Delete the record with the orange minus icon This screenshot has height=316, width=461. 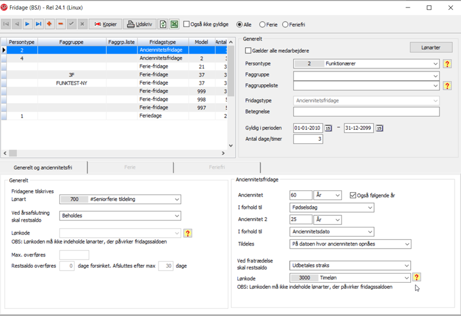point(61,24)
